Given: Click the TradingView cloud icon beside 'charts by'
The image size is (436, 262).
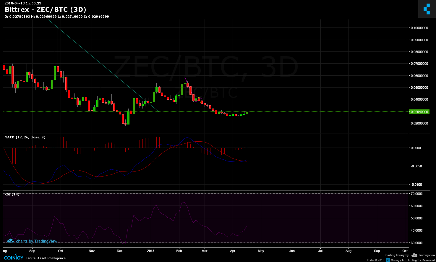Looking at the screenshot, I should click(x=10, y=241).
